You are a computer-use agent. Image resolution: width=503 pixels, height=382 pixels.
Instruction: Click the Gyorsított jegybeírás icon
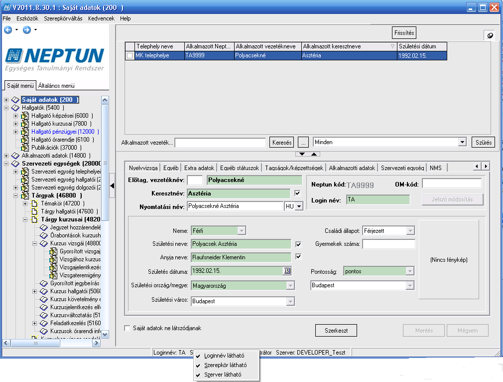point(44,283)
